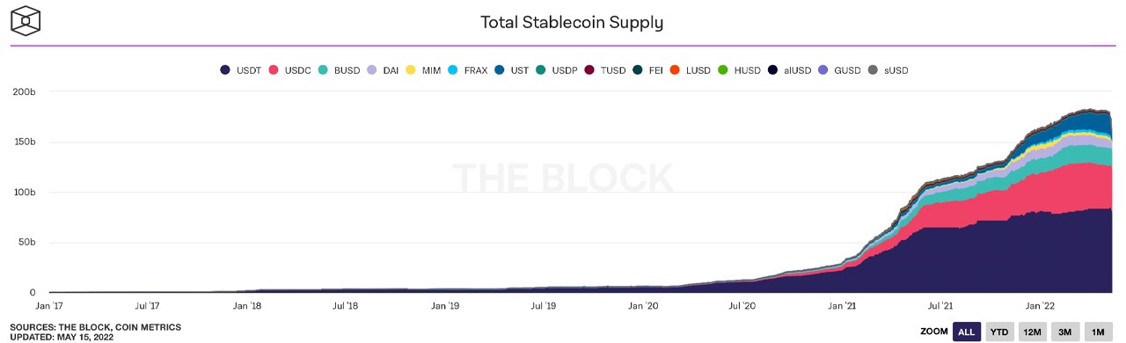Click the MIM yellow legend marker
The height and width of the screenshot is (343, 1126).
click(410, 69)
